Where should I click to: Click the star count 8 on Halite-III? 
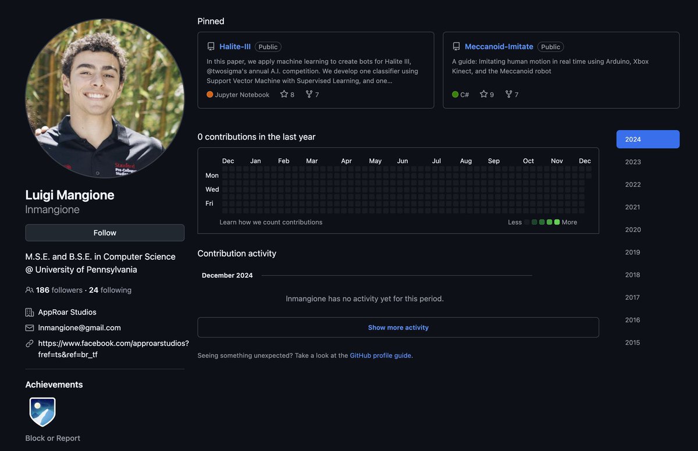[x=293, y=95]
